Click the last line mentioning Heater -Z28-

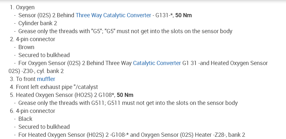pyautogui.click(x=132, y=135)
